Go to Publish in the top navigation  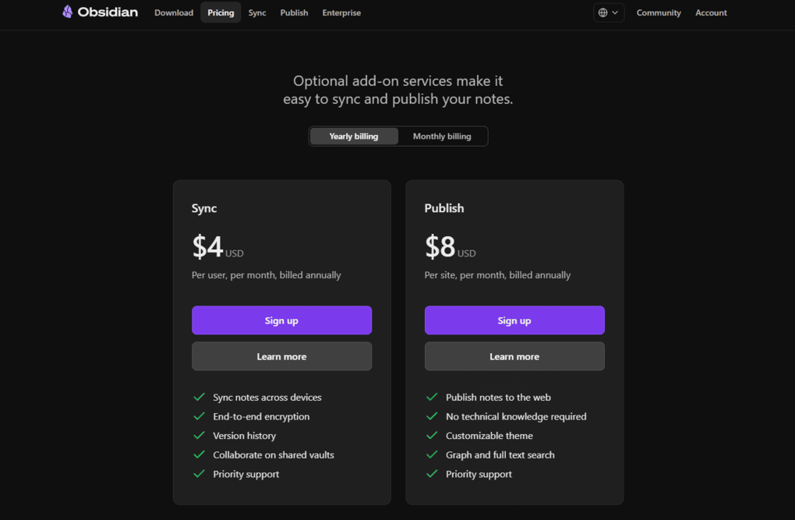(294, 12)
